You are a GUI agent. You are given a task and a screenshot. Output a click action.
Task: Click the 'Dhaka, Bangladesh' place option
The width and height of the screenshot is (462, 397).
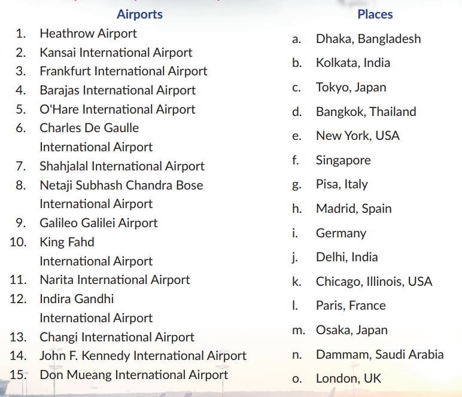click(368, 39)
